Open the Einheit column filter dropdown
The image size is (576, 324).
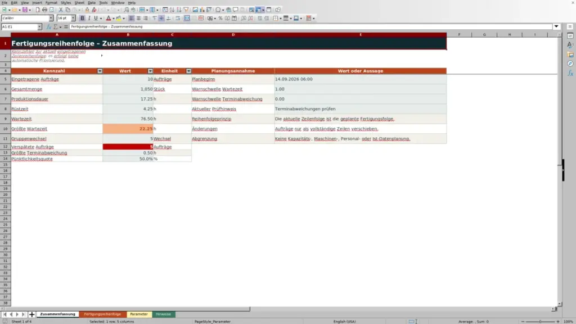pos(188,71)
